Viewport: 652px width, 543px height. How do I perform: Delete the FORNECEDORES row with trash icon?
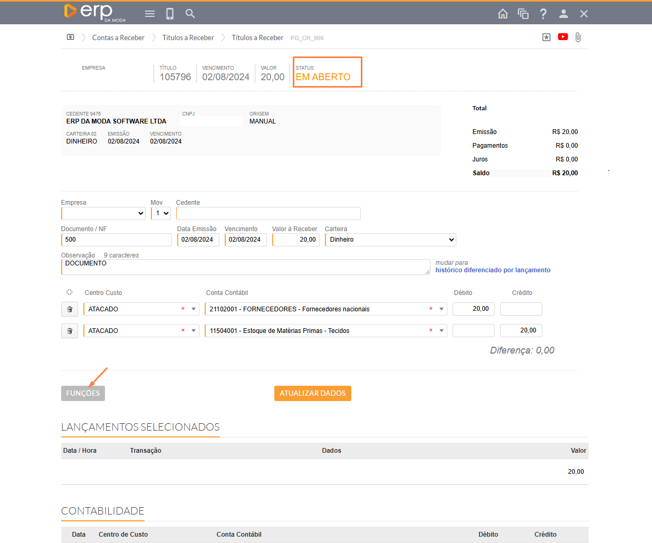[x=70, y=309]
